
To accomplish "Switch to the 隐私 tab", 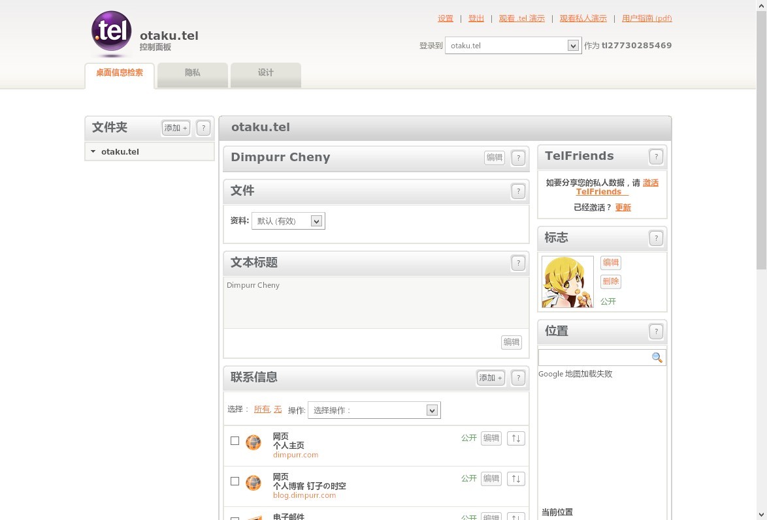I will pyautogui.click(x=193, y=73).
